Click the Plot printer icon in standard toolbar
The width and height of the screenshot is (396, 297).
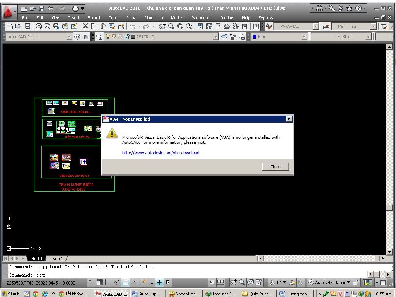click(x=38, y=26)
